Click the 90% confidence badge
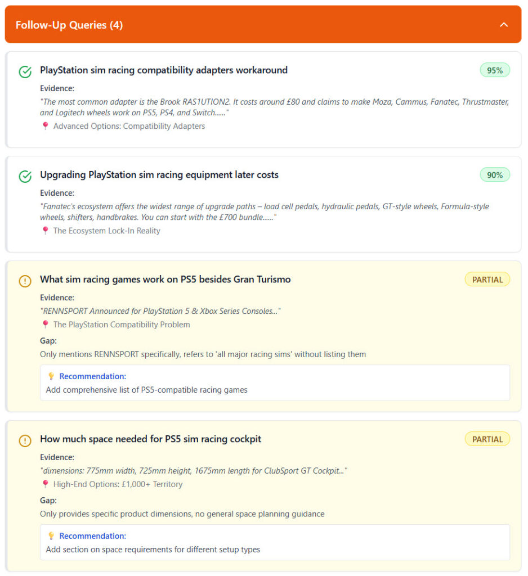This screenshot has height=576, width=528. coord(495,175)
